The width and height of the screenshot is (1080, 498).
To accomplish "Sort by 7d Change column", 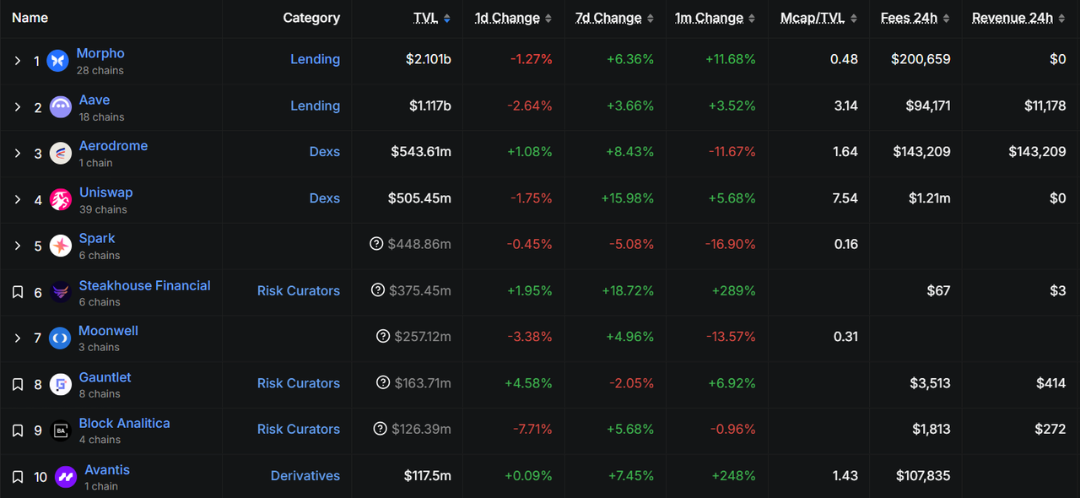I will 608,18.
